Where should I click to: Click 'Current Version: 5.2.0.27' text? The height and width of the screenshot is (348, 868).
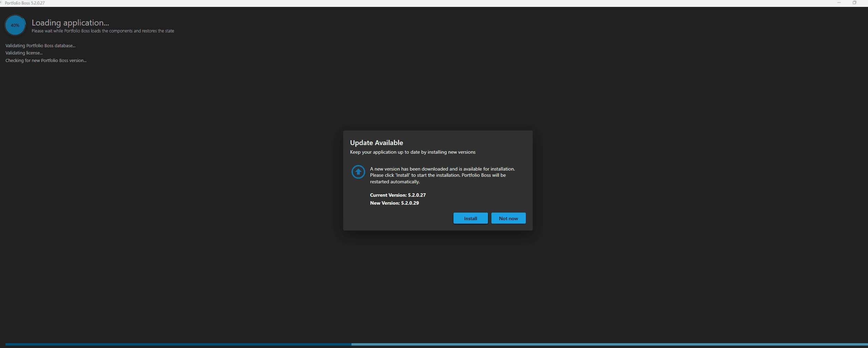coord(398,195)
